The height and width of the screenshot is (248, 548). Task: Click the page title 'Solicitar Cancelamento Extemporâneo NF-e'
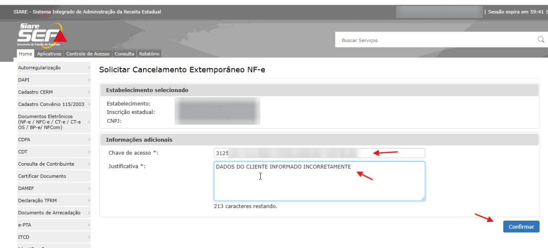coord(182,70)
